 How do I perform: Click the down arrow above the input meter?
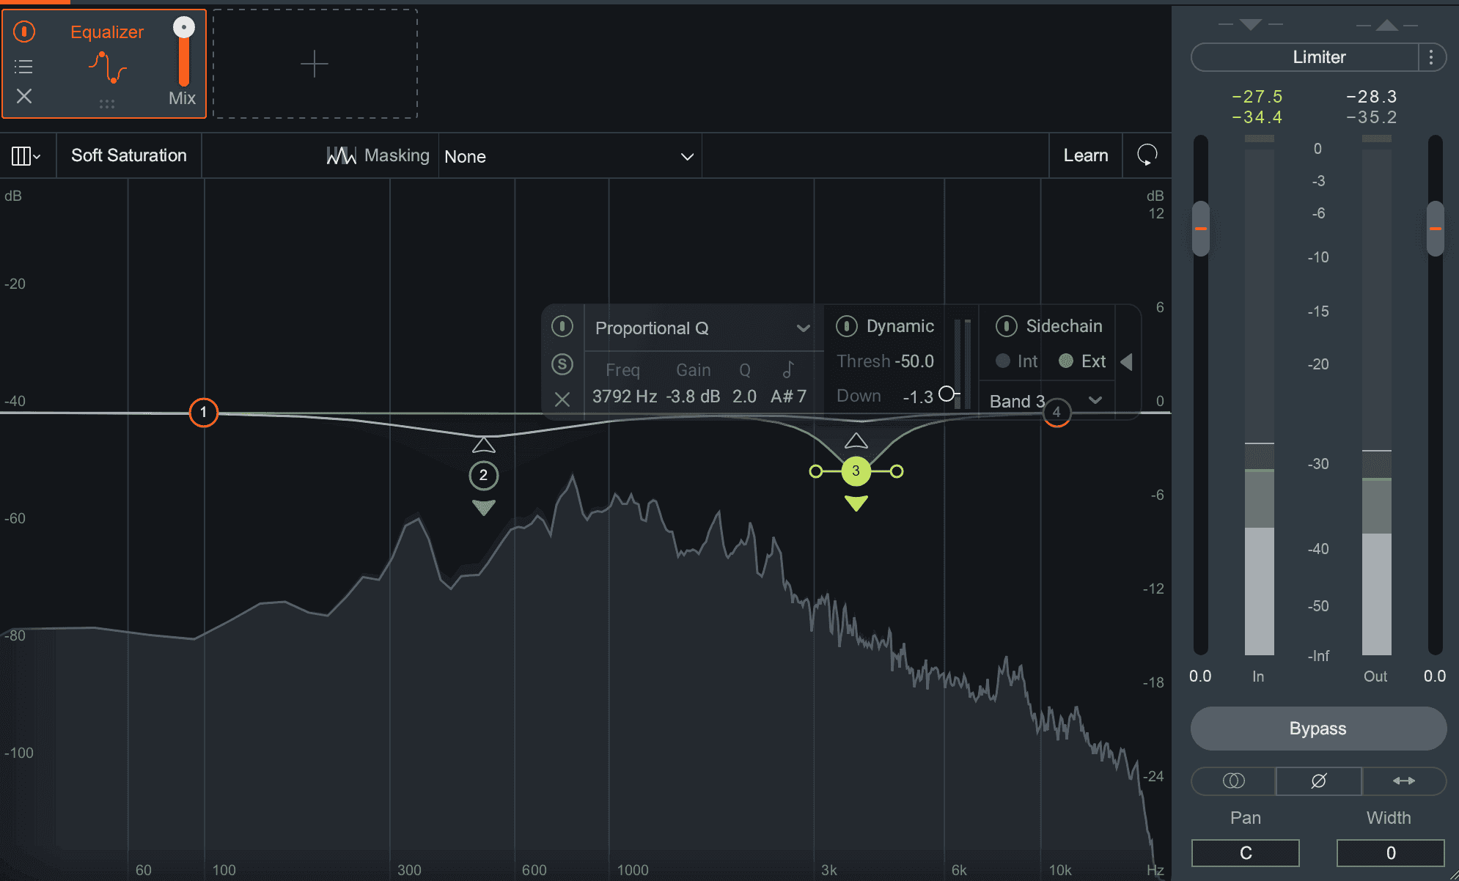(x=1250, y=25)
